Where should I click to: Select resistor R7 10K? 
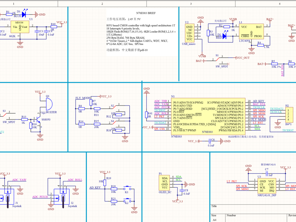(x=91, y=102)
